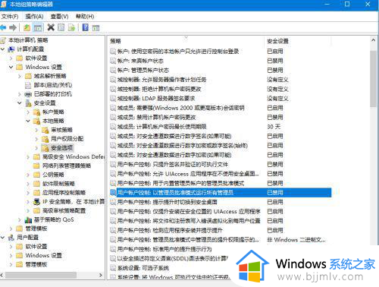Collapse the 安全设置 tree node
The height and width of the screenshot is (287, 379).
tap(20, 103)
